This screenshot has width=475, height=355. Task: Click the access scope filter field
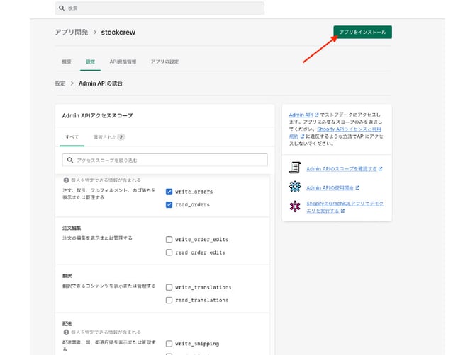tap(164, 160)
